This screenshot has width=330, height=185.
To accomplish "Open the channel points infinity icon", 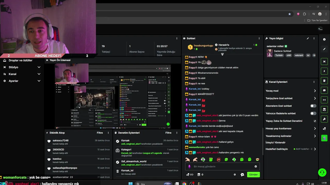I will tap(190, 174).
